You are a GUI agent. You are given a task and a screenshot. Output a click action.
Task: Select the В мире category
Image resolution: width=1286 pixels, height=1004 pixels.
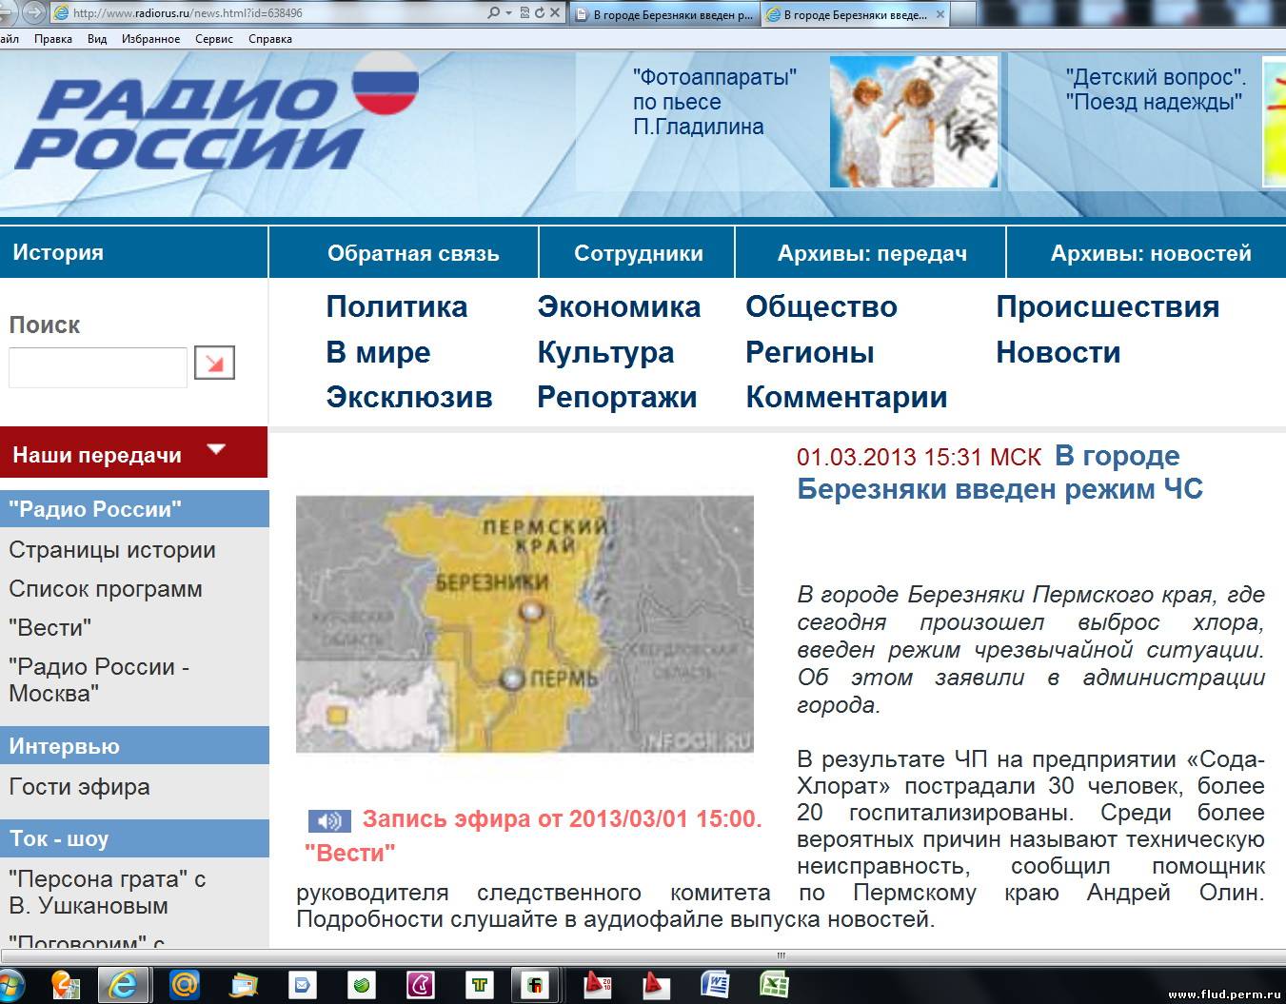pos(378,352)
